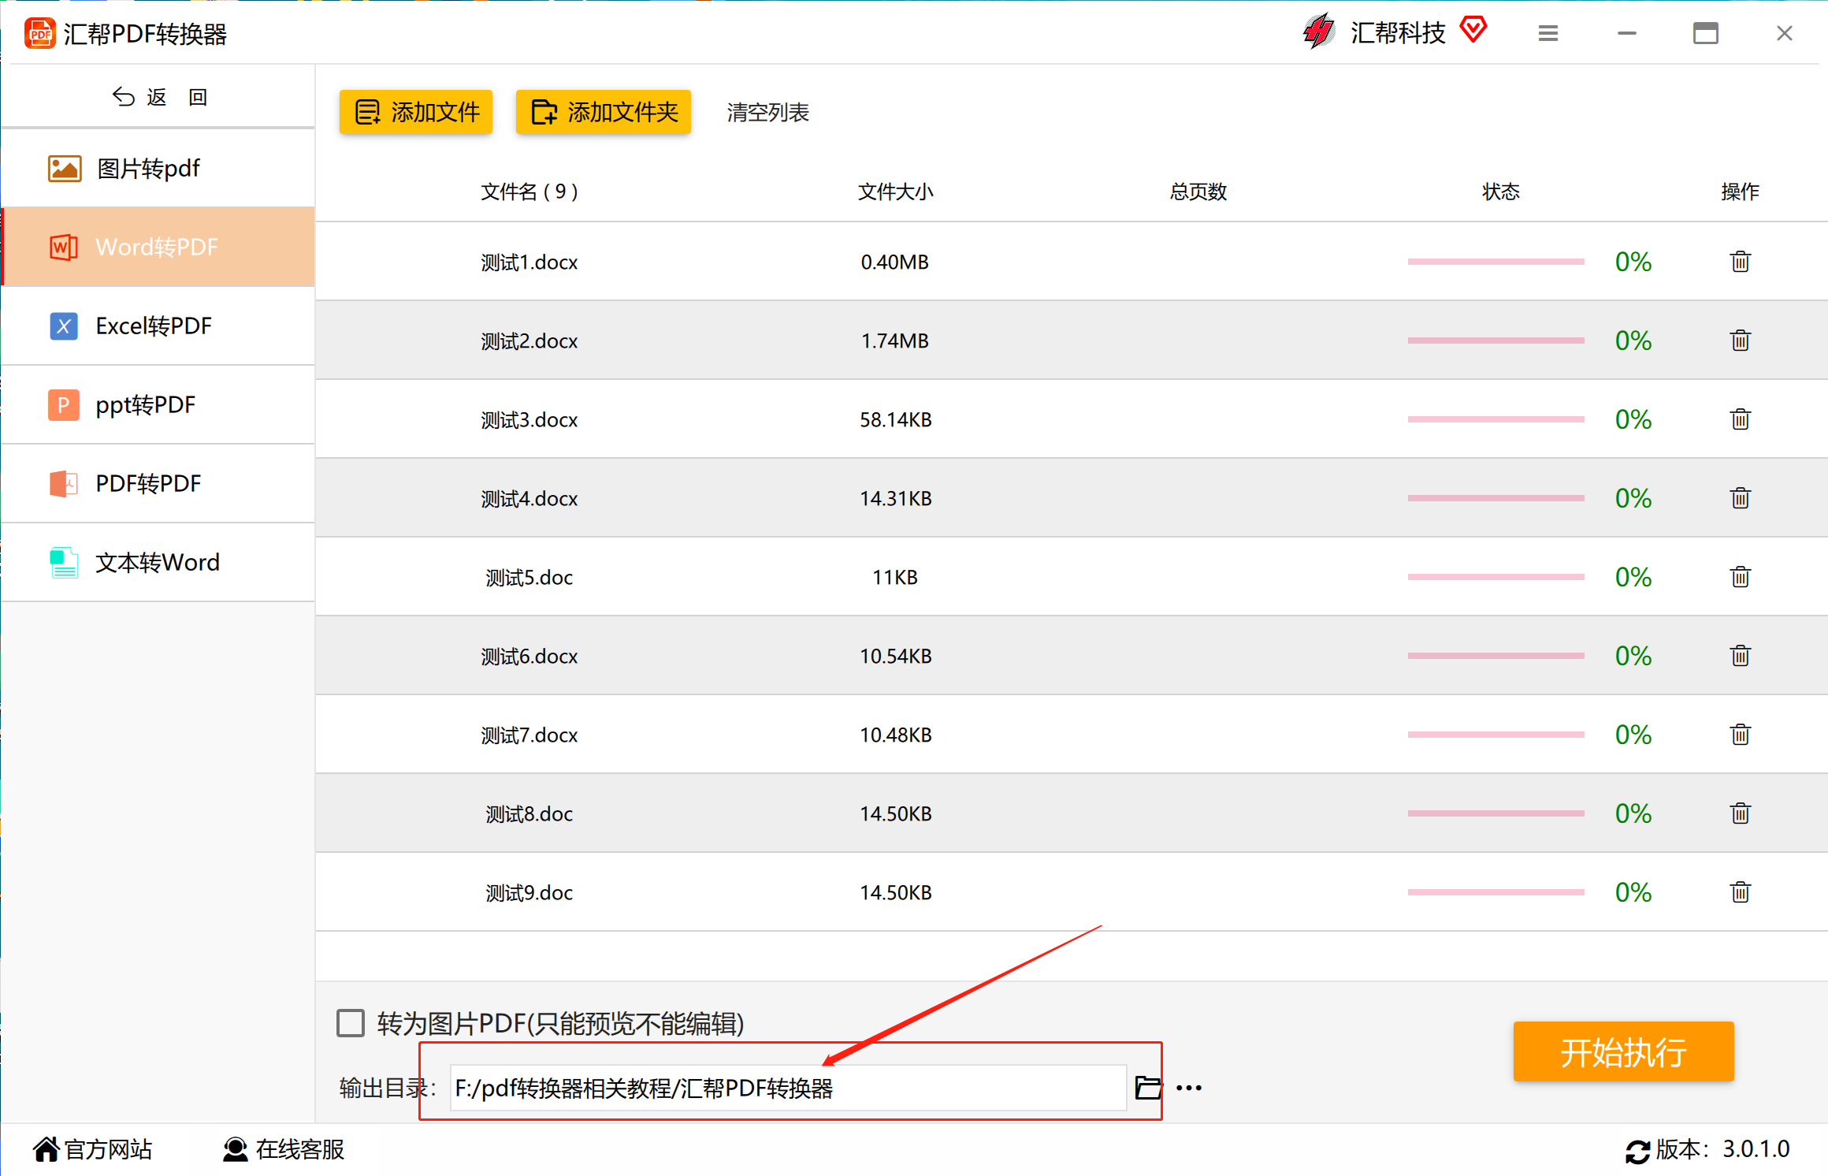Select Excel转PDF in sidebar
Viewport: 1828px width, 1176px height.
click(x=158, y=326)
